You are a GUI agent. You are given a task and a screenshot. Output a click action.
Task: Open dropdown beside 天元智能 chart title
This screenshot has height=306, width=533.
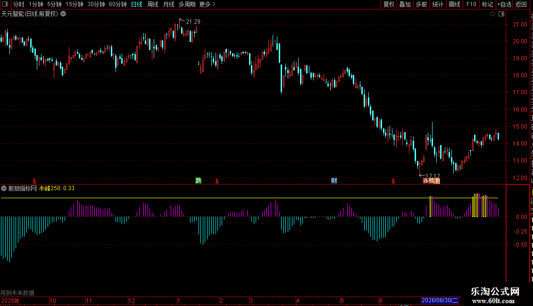coord(63,14)
